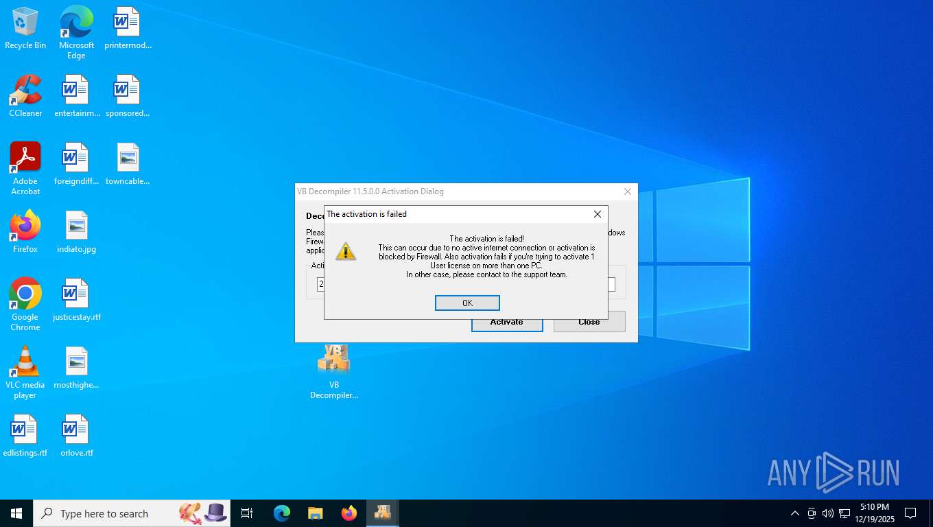Open Microsoft Edge desktop shortcut

pyautogui.click(x=76, y=33)
